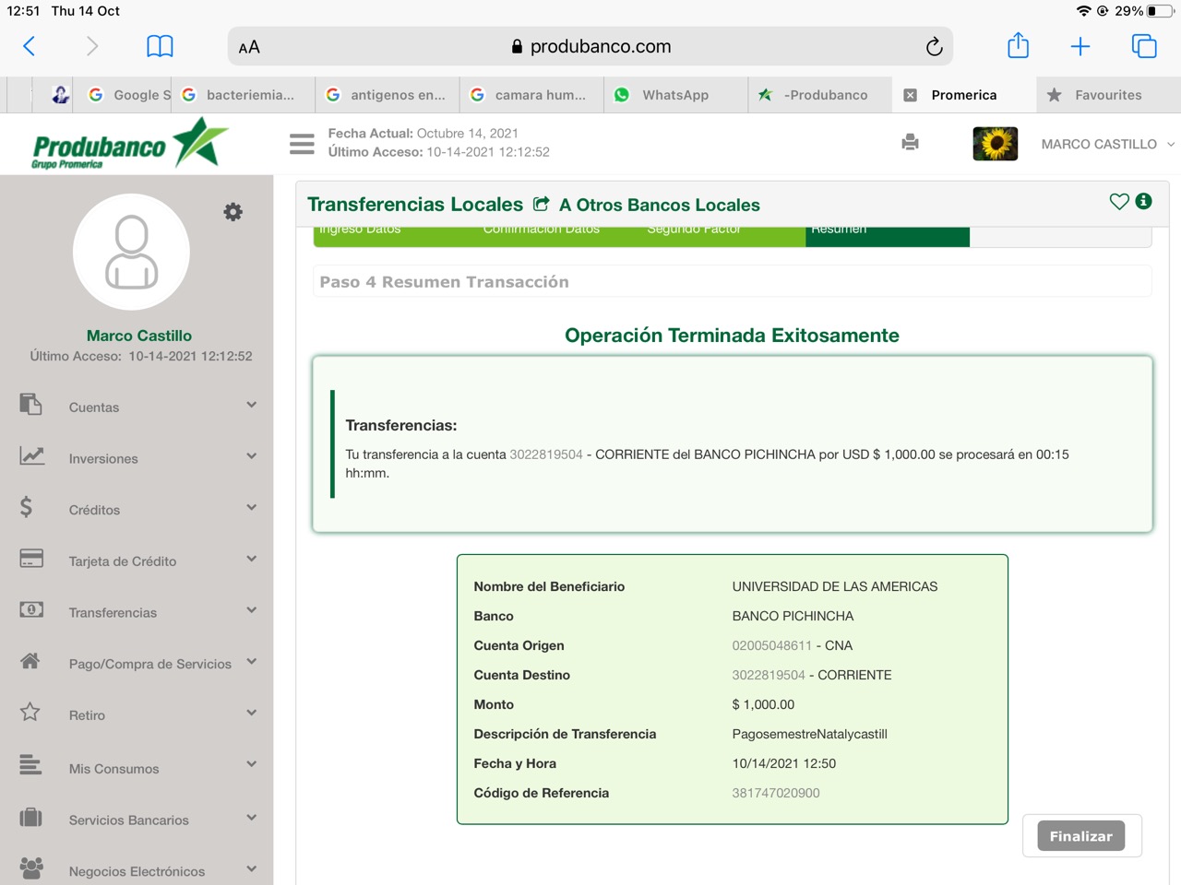1181x885 pixels.
Task: Click the Finalizar button
Action: 1080,836
